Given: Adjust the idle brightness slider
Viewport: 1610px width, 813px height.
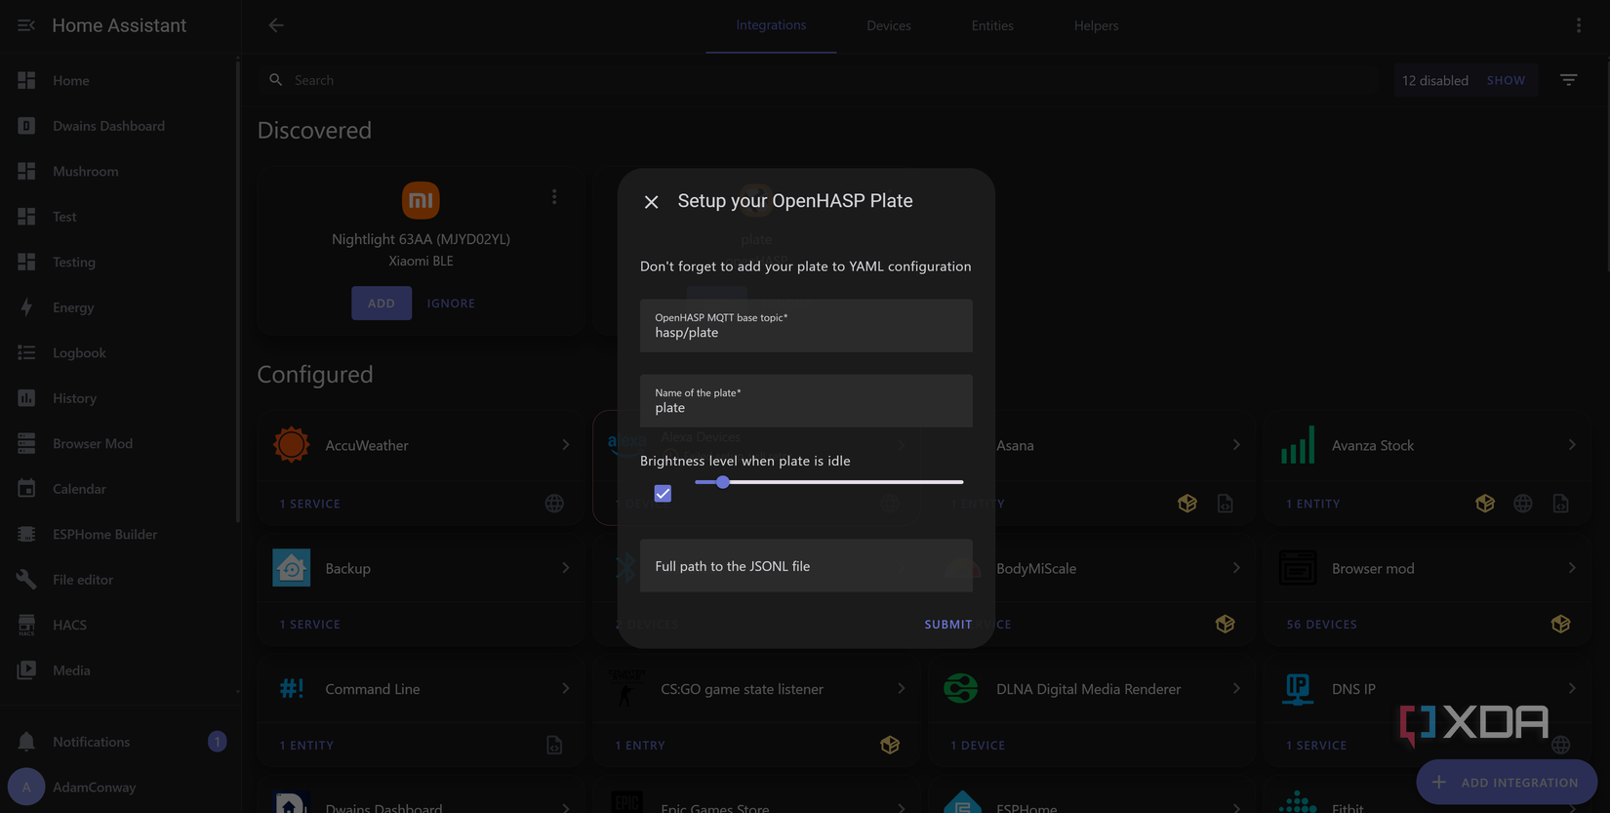Looking at the screenshot, I should pos(828,482).
